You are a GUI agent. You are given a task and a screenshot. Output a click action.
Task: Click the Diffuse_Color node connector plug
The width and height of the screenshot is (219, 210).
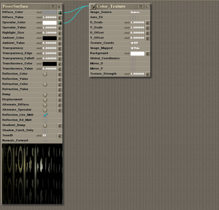click(x=60, y=12)
